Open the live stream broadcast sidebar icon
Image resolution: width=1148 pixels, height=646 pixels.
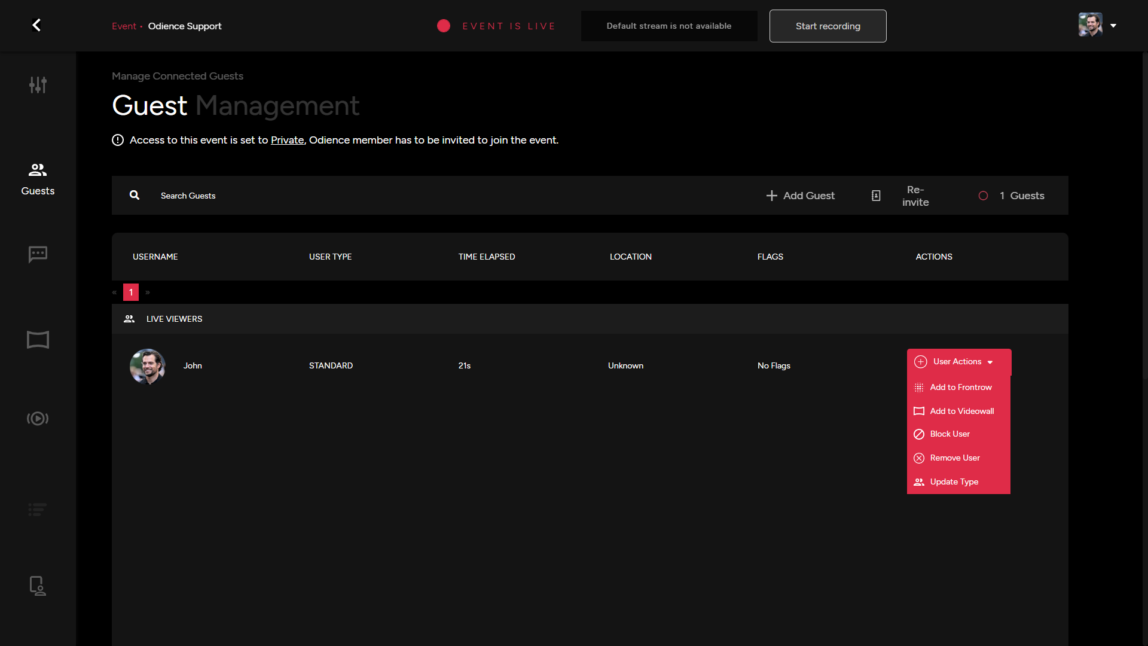point(38,419)
